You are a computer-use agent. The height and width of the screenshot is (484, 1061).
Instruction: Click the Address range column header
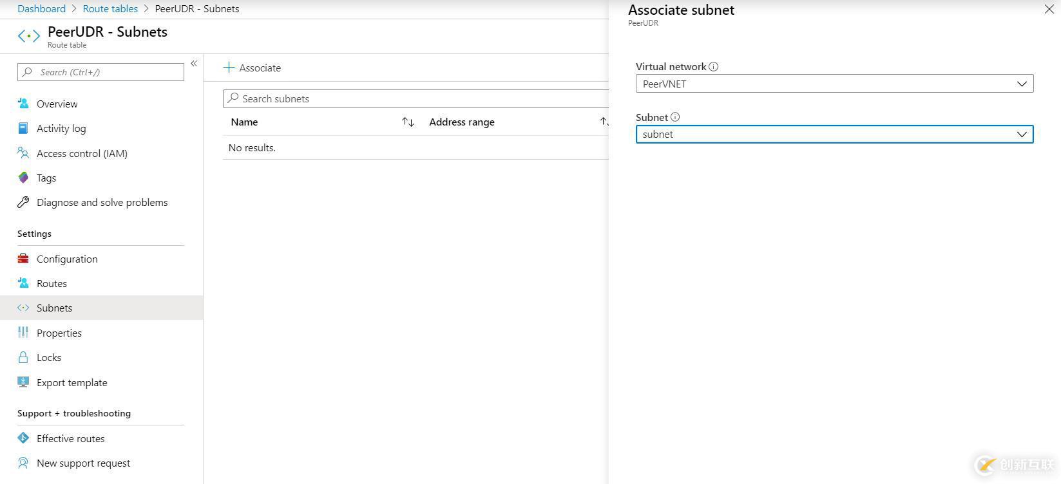(x=462, y=122)
